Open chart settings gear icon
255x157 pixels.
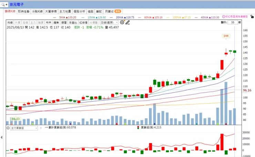tap(122, 22)
